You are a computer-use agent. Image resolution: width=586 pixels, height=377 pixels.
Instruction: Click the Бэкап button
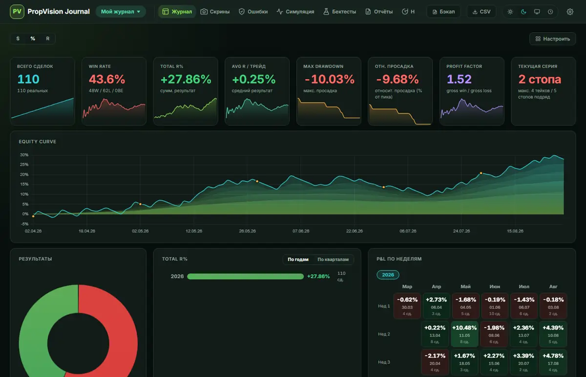pos(443,12)
